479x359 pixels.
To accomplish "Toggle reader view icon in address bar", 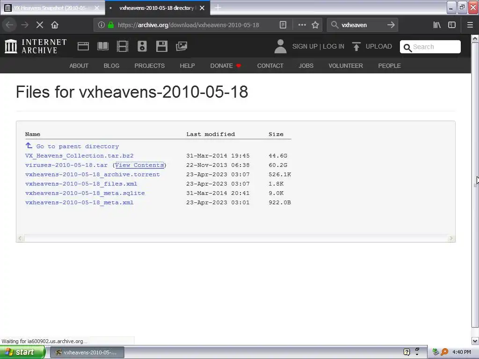I will point(283,25).
